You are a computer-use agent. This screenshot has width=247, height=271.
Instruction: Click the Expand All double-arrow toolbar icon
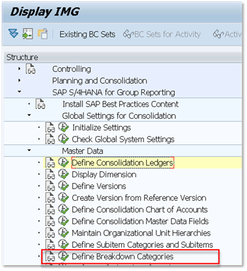(x=13, y=33)
